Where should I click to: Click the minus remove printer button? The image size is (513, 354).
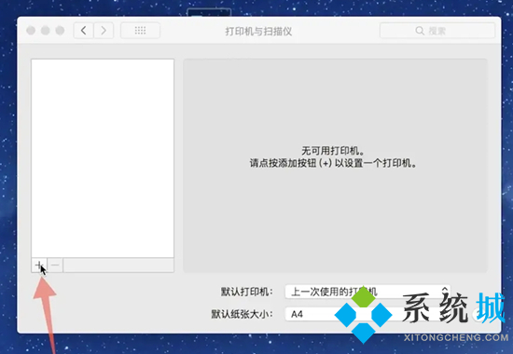click(55, 265)
